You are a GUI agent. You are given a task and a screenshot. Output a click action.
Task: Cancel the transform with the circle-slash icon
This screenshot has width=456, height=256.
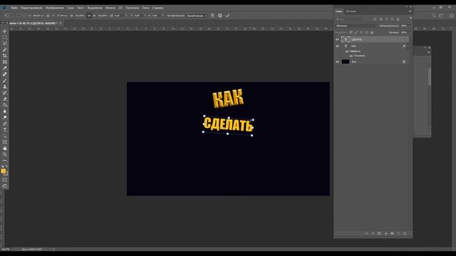tap(220, 16)
